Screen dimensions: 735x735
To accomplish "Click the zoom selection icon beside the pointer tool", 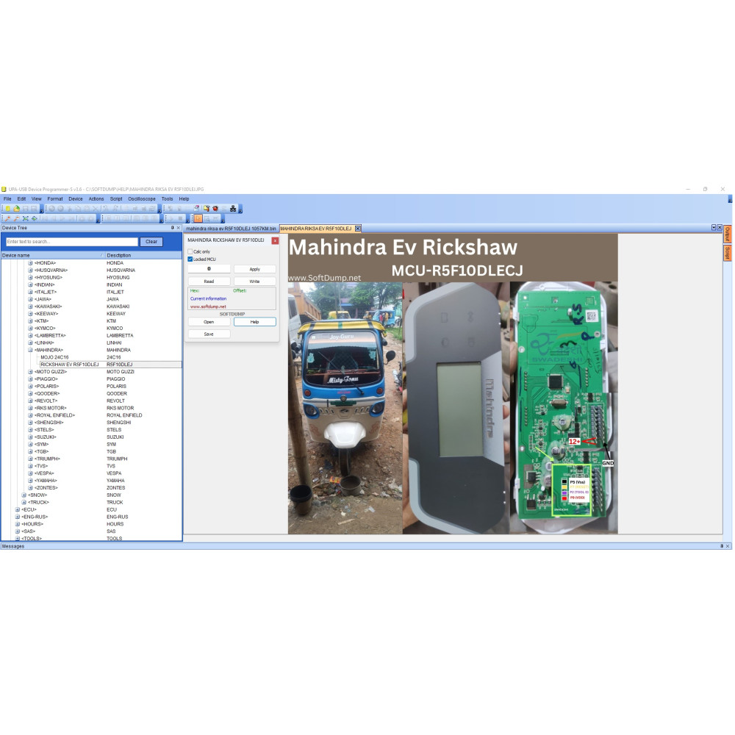I will click(x=207, y=218).
